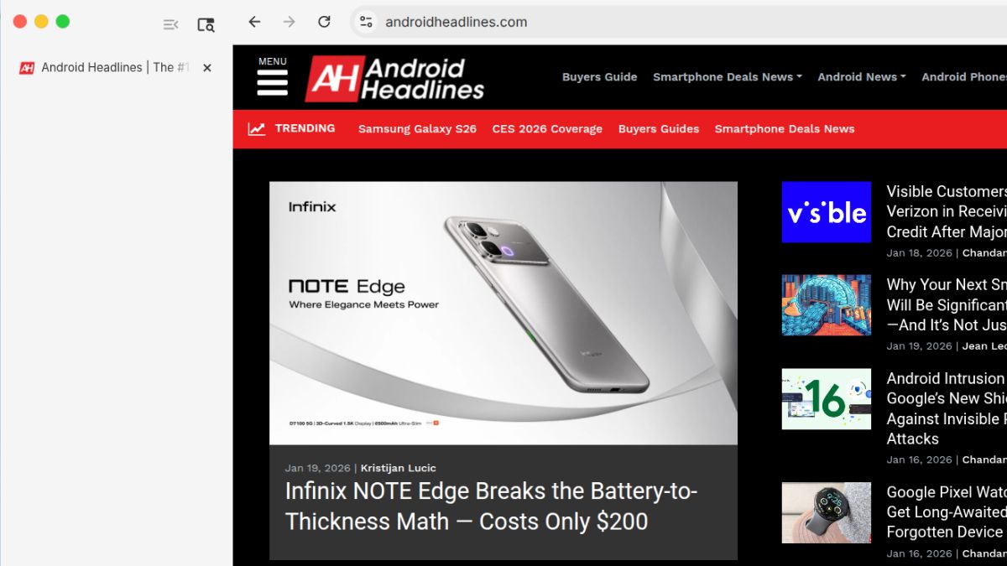Click the forward navigation arrow
The height and width of the screenshot is (566, 1007).
pos(289,22)
